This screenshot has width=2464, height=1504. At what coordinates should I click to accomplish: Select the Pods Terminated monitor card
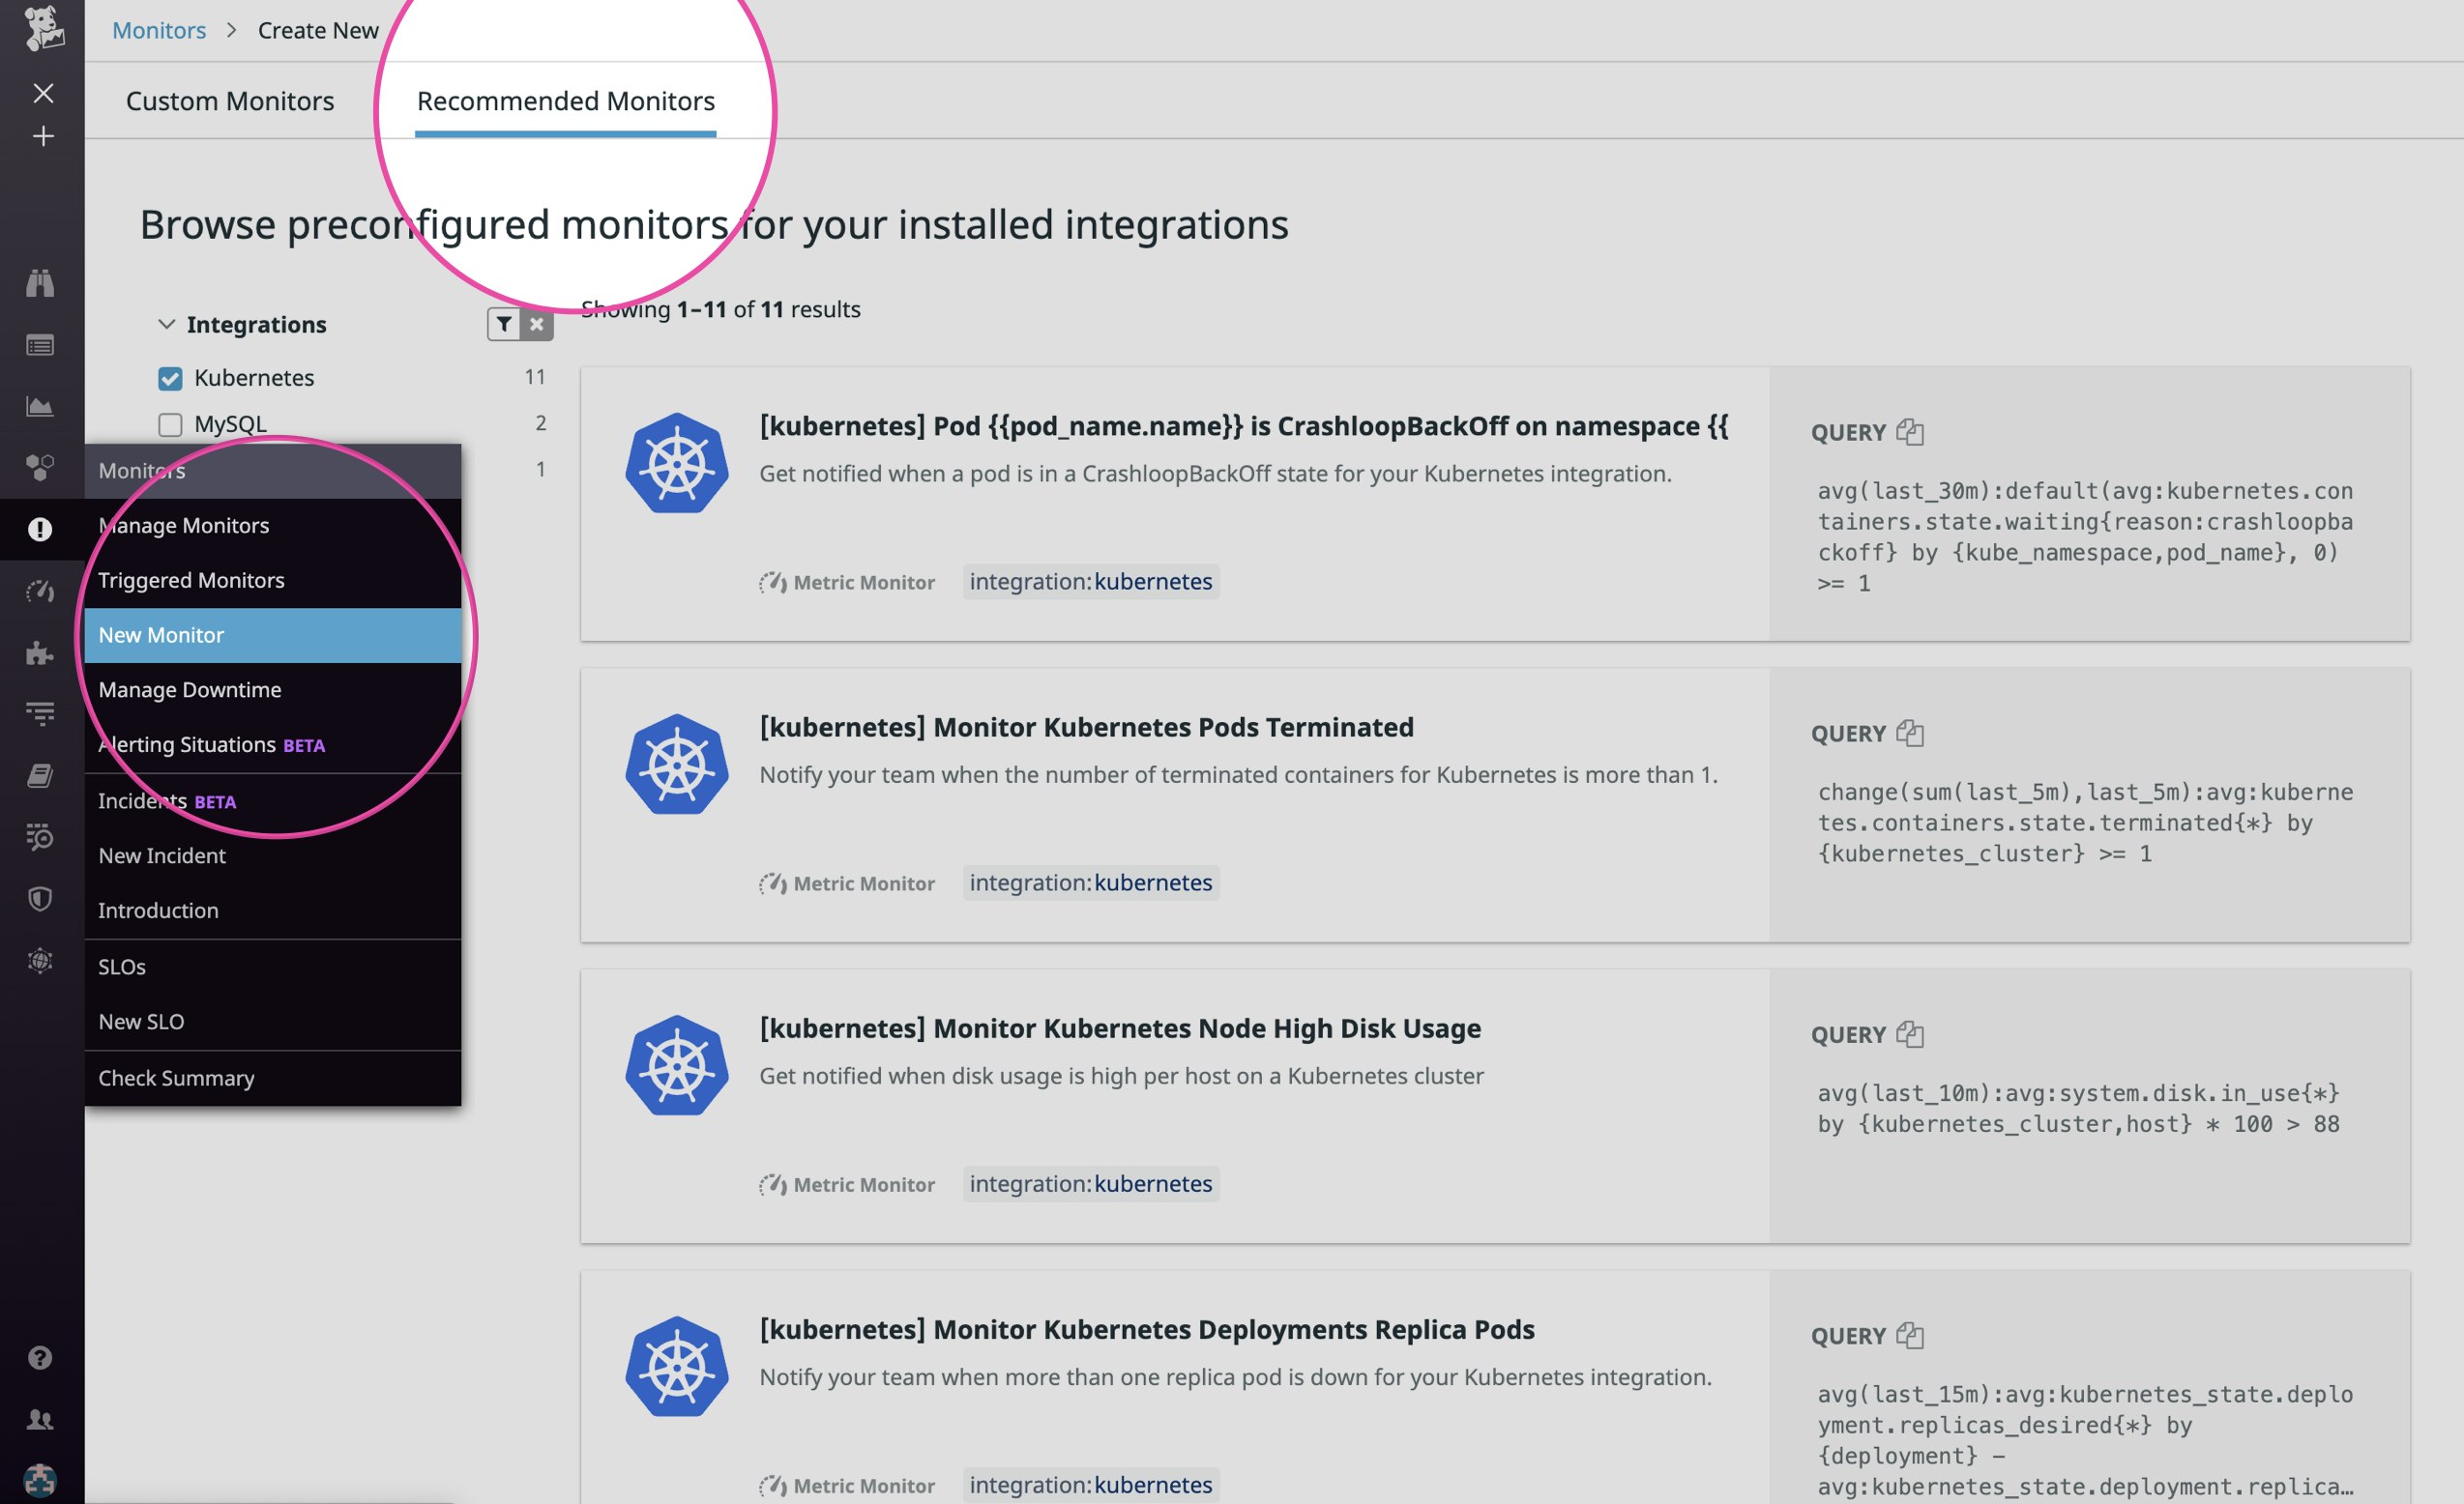(x=1087, y=728)
